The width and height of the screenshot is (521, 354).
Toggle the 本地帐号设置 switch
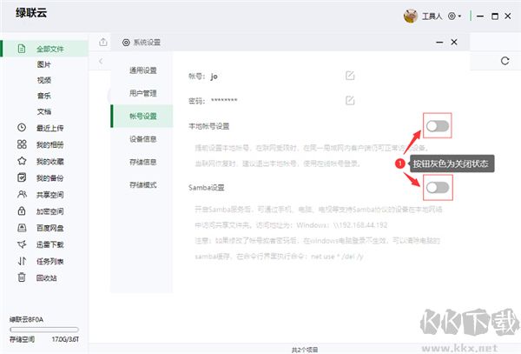click(x=438, y=126)
